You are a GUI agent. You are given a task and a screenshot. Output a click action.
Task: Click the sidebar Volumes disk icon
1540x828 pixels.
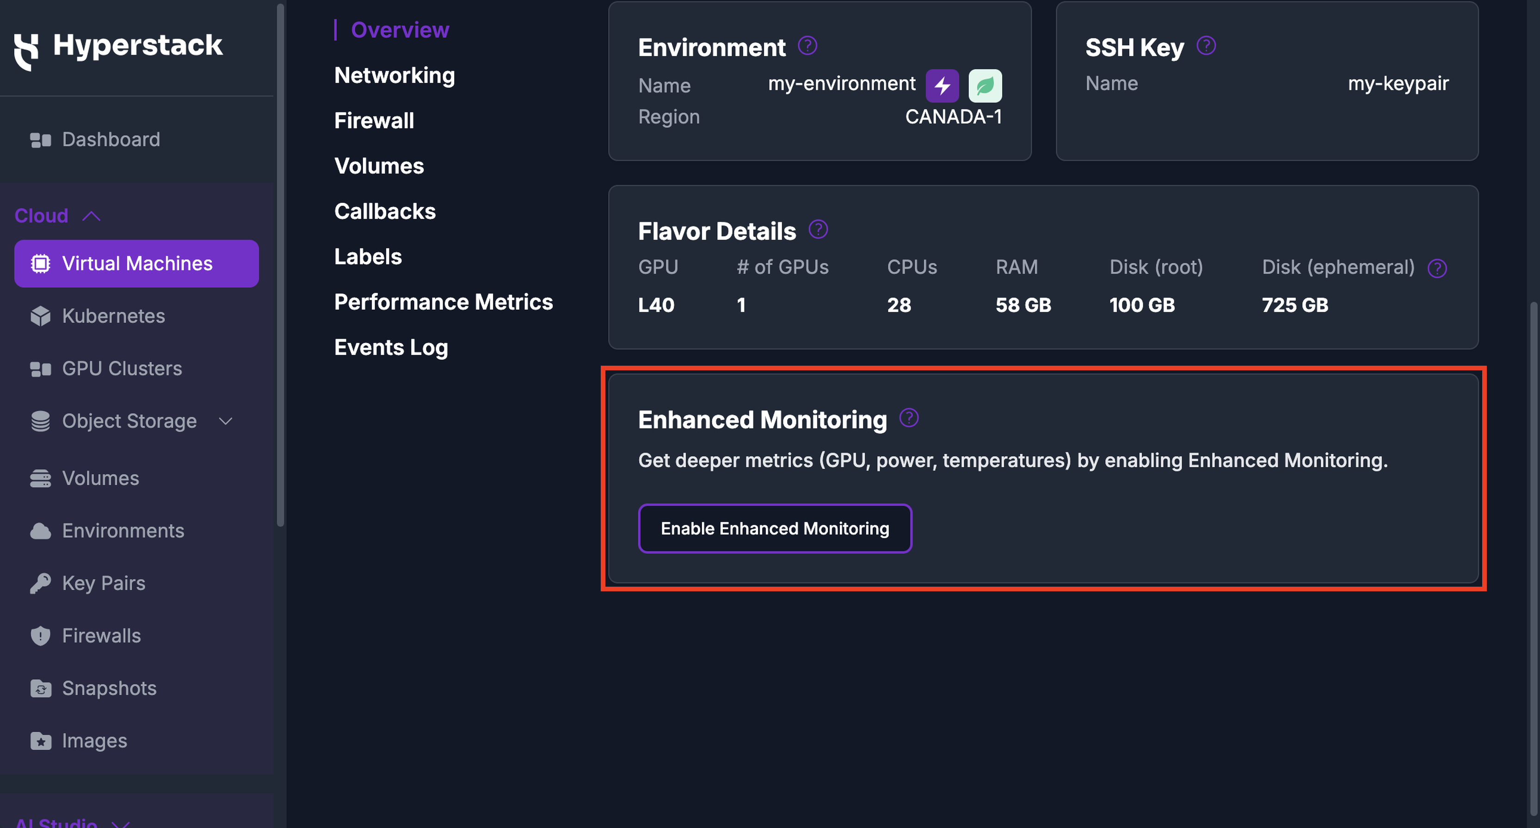(x=41, y=478)
